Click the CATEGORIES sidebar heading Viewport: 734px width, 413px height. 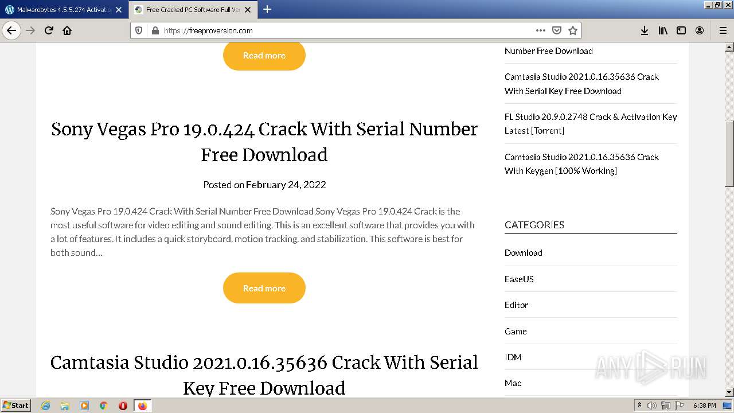534,225
